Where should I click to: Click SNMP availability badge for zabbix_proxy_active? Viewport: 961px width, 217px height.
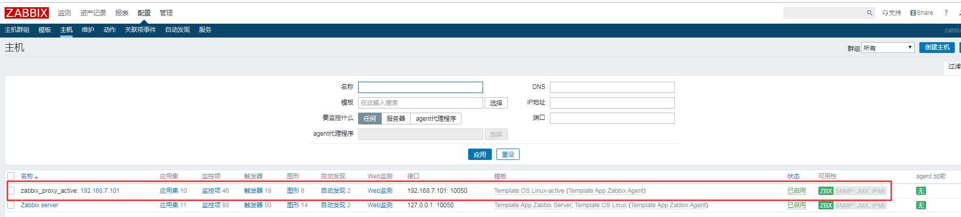(x=844, y=191)
